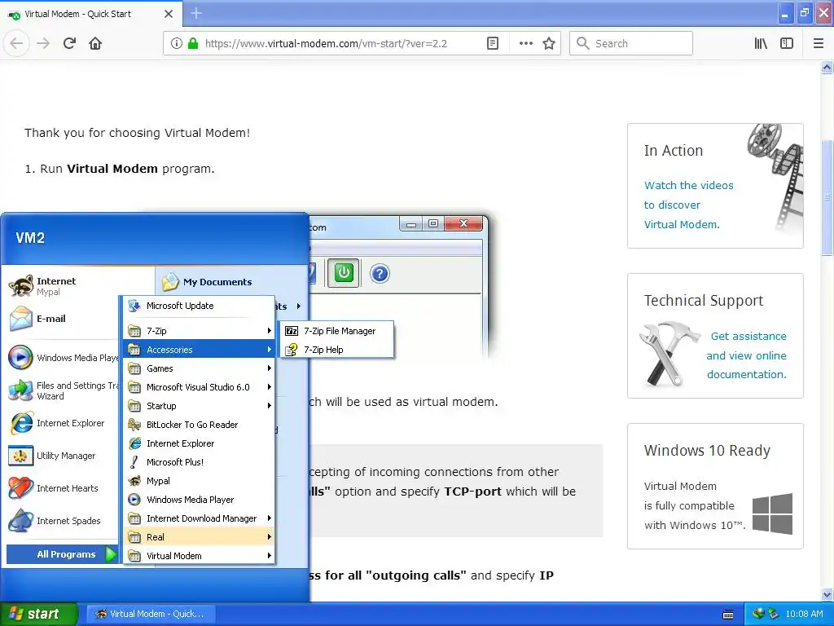Open Files and Settings Transfer Wizard
834x626 pixels.
(63, 390)
